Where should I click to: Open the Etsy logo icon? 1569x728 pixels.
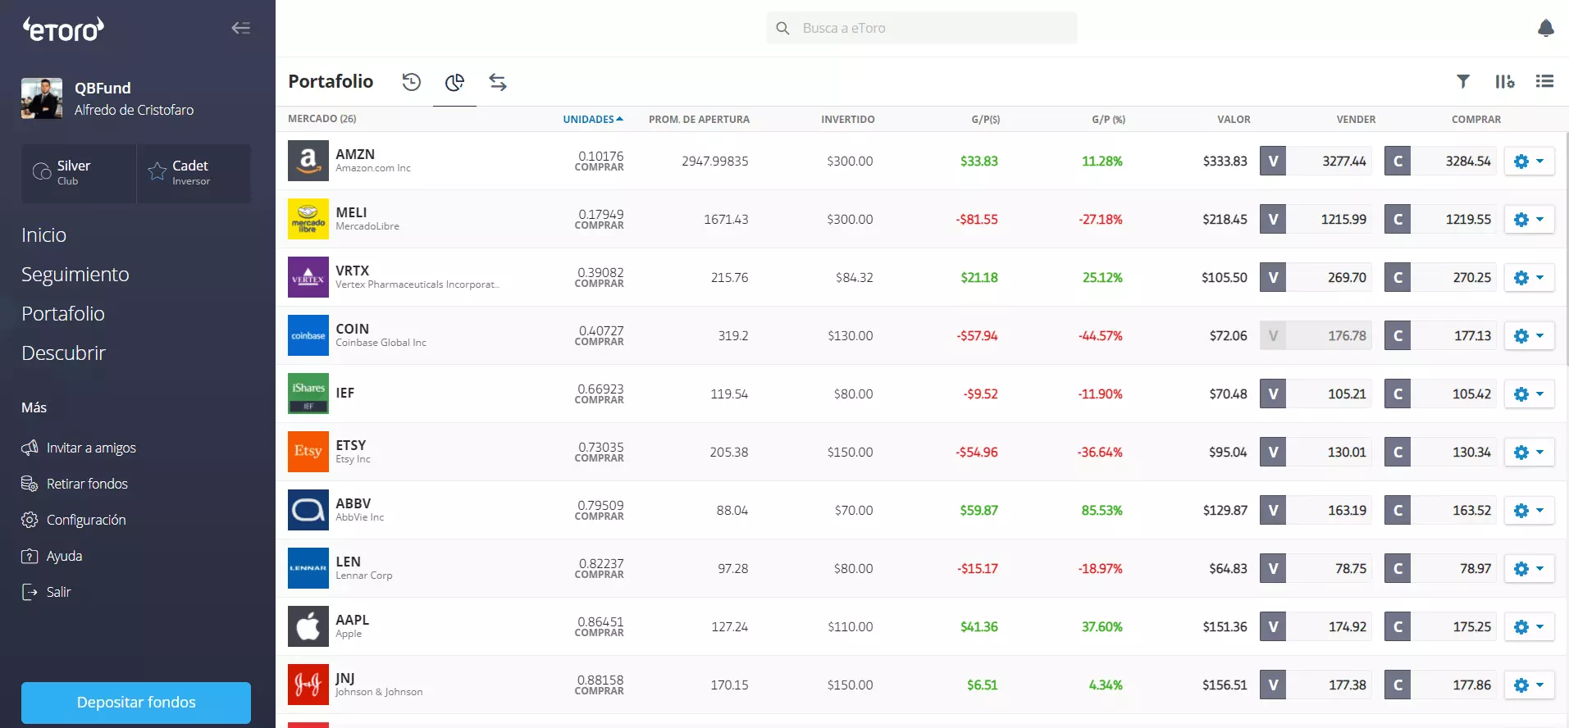tap(308, 452)
